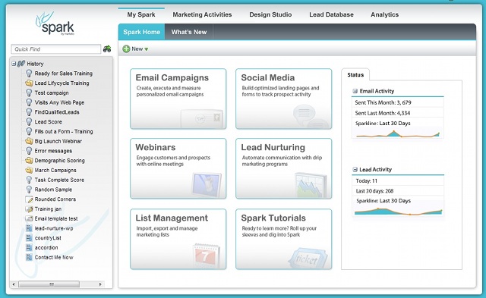
Task: Click the pencil page icon beside Rounded Corners
Action: (29, 199)
